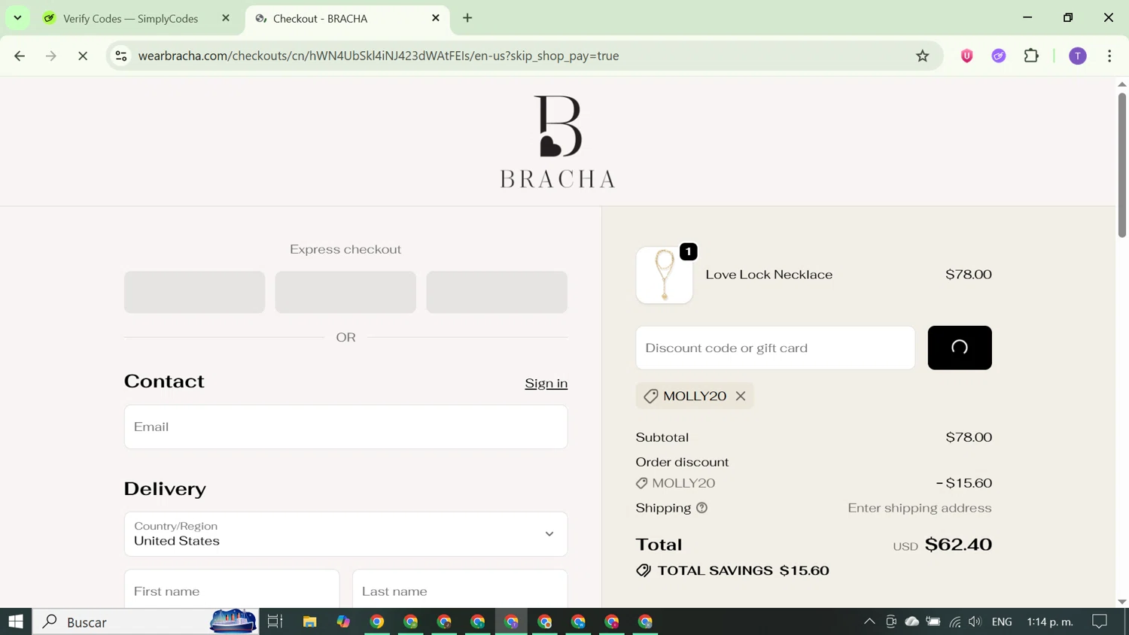
Task: Bookmark this page with the star icon
Action: 922,56
